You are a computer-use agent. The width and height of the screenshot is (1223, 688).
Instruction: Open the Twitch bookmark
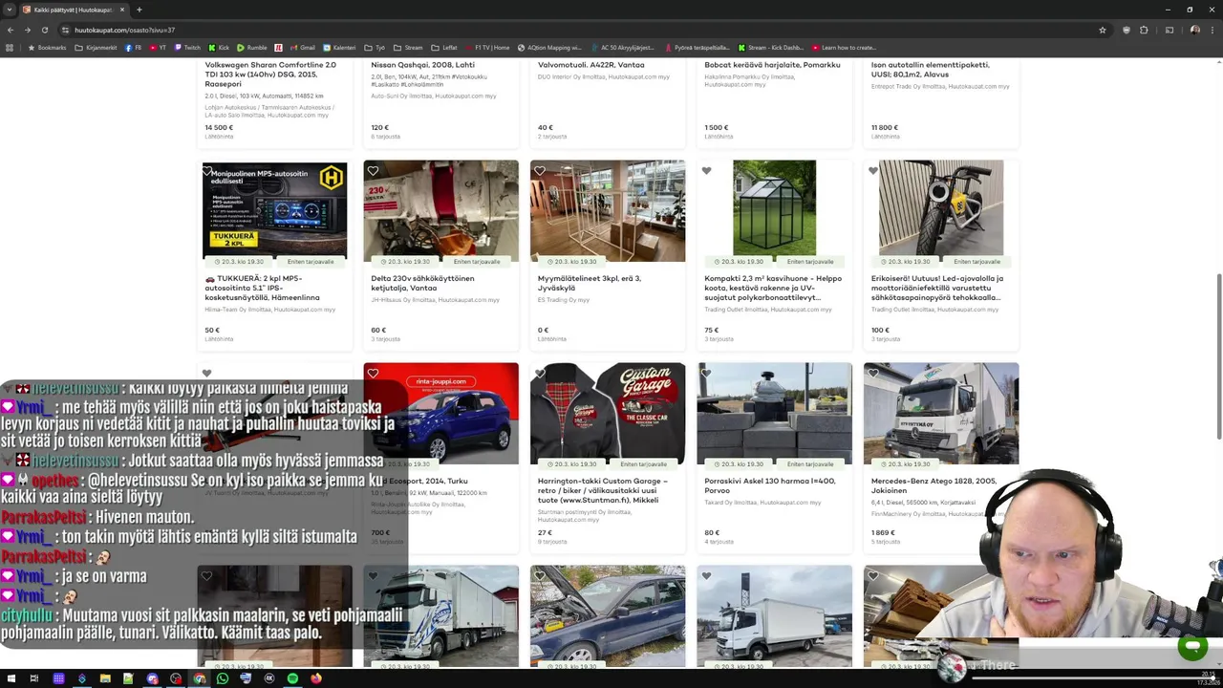click(x=187, y=47)
